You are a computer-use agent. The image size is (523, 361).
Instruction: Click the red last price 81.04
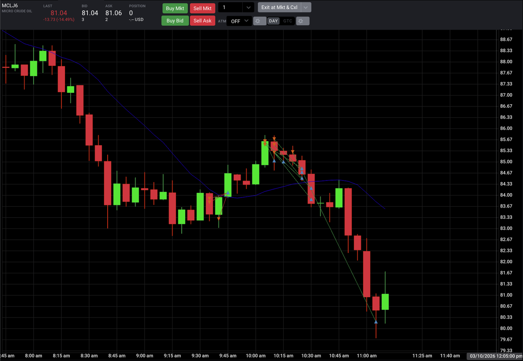[58, 13]
